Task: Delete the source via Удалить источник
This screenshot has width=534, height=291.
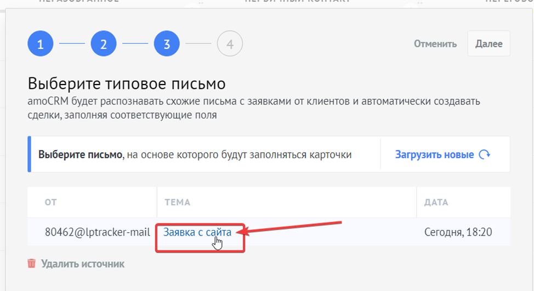Action: 83,264
